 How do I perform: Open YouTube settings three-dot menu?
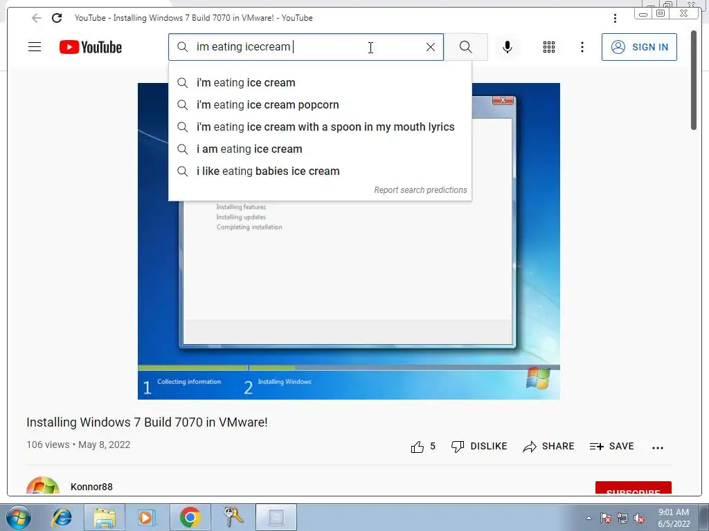point(582,47)
